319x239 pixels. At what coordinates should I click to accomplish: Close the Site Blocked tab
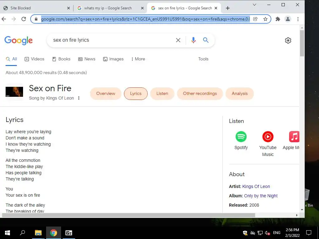click(x=69, y=8)
